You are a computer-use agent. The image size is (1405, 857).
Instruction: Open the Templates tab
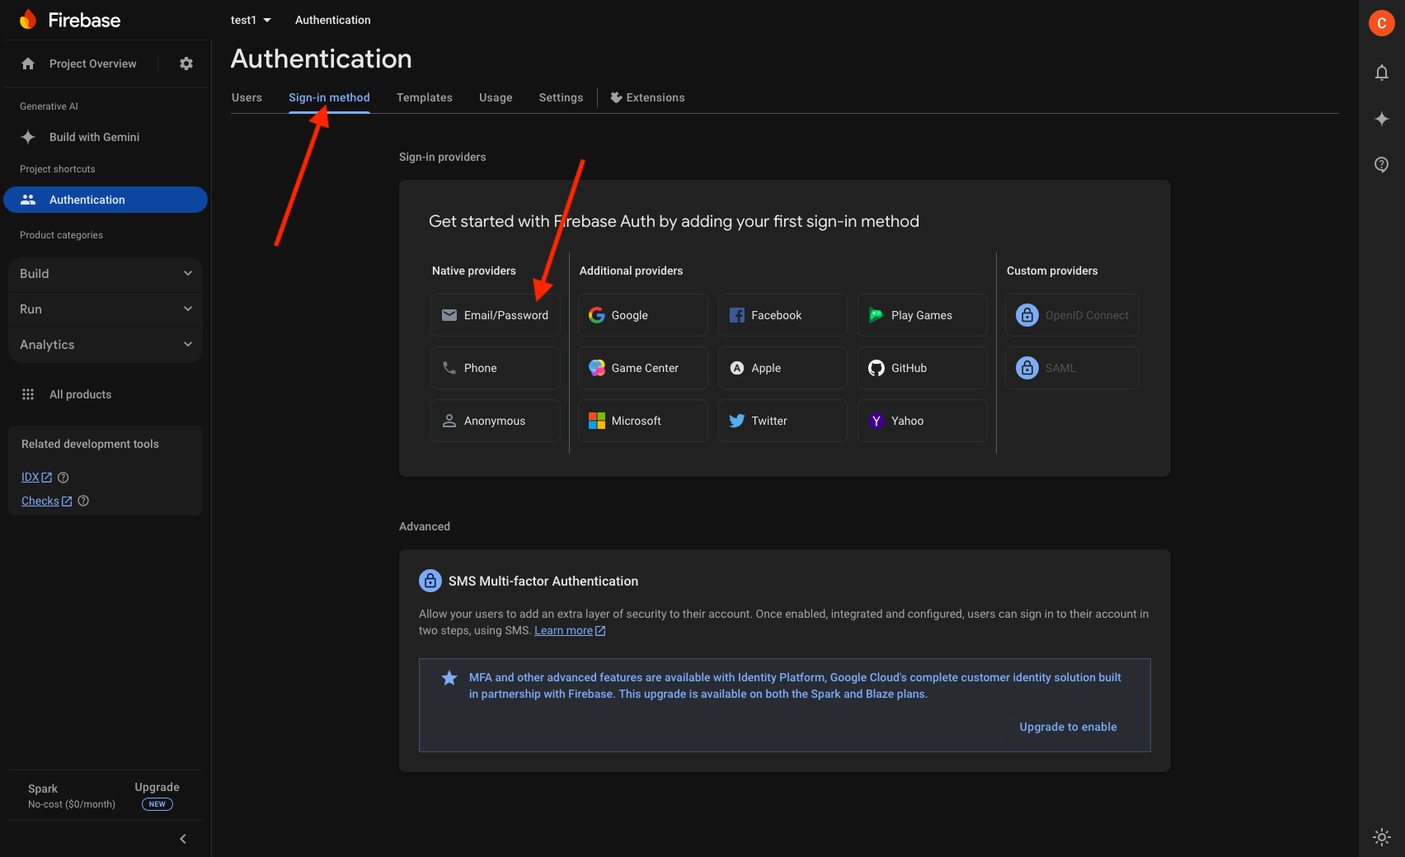tap(425, 97)
